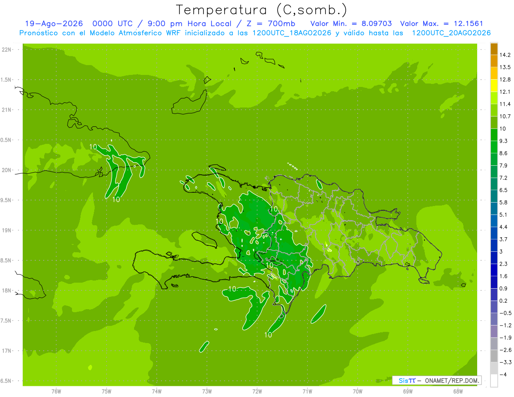Click the '7.2' color scale label

[x=503, y=178]
